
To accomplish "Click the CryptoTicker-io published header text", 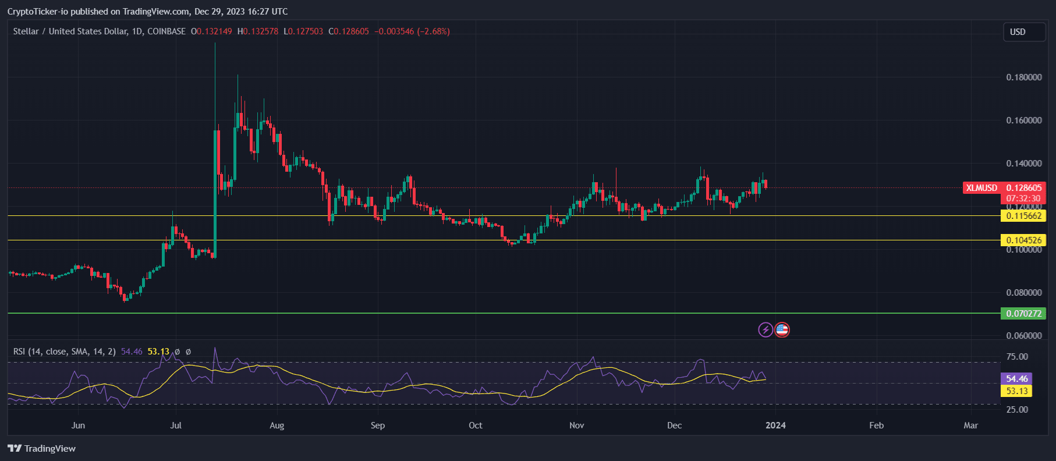I will pyautogui.click(x=147, y=12).
